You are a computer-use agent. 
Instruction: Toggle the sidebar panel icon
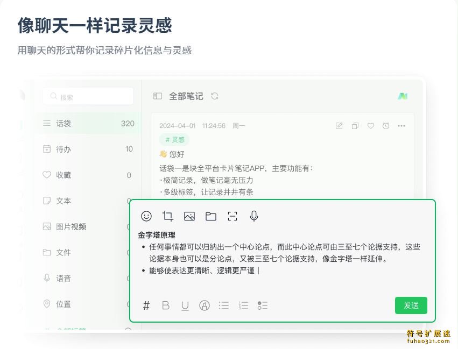(x=158, y=96)
